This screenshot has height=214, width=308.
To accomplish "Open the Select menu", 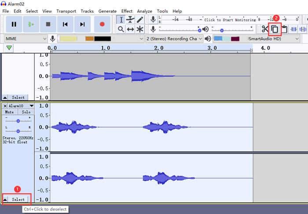I will pyautogui.click(x=32, y=11).
